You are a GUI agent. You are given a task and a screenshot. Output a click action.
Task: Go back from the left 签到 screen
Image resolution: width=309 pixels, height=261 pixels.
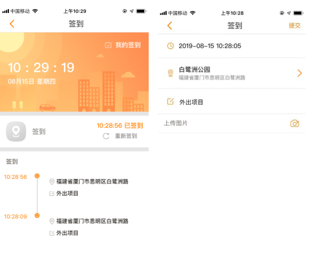[x=12, y=24]
